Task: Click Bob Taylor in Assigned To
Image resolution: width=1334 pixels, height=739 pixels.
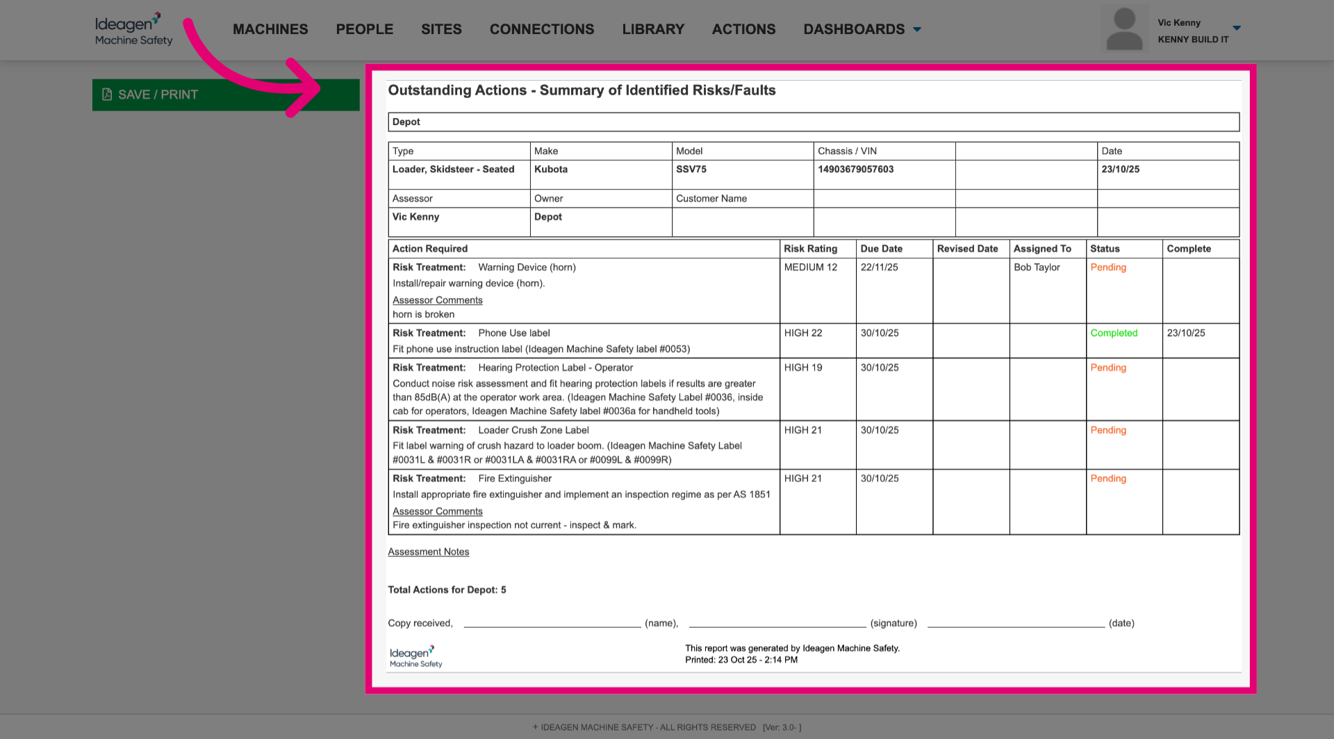Action: coord(1037,267)
